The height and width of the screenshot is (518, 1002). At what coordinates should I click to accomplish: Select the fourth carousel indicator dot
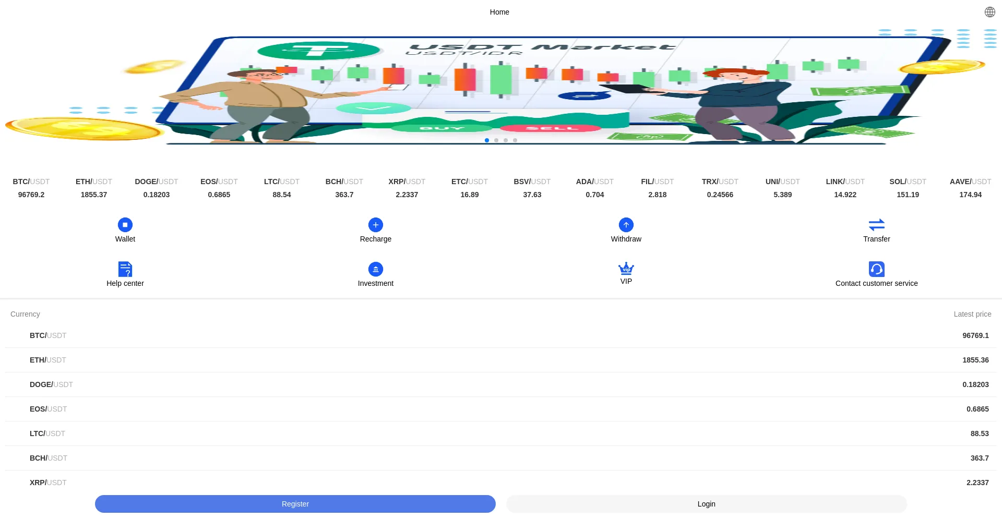coord(515,140)
